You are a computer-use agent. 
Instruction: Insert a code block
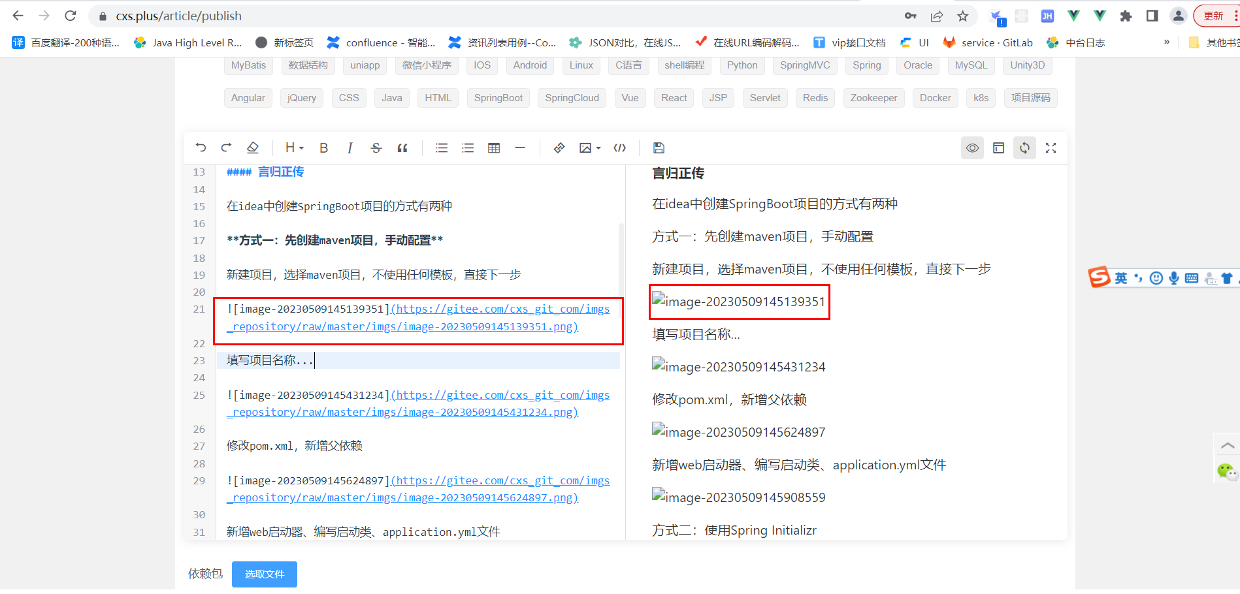pos(620,148)
